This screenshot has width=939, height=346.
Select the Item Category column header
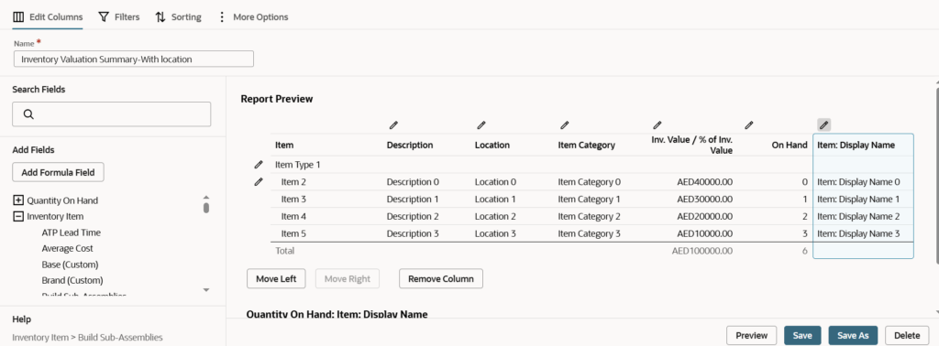click(x=586, y=146)
